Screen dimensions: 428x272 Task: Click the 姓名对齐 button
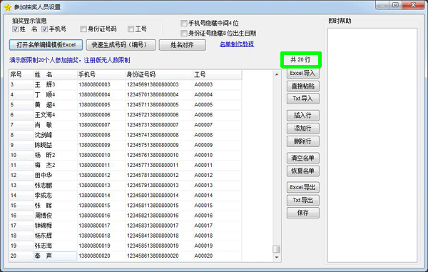coord(183,45)
